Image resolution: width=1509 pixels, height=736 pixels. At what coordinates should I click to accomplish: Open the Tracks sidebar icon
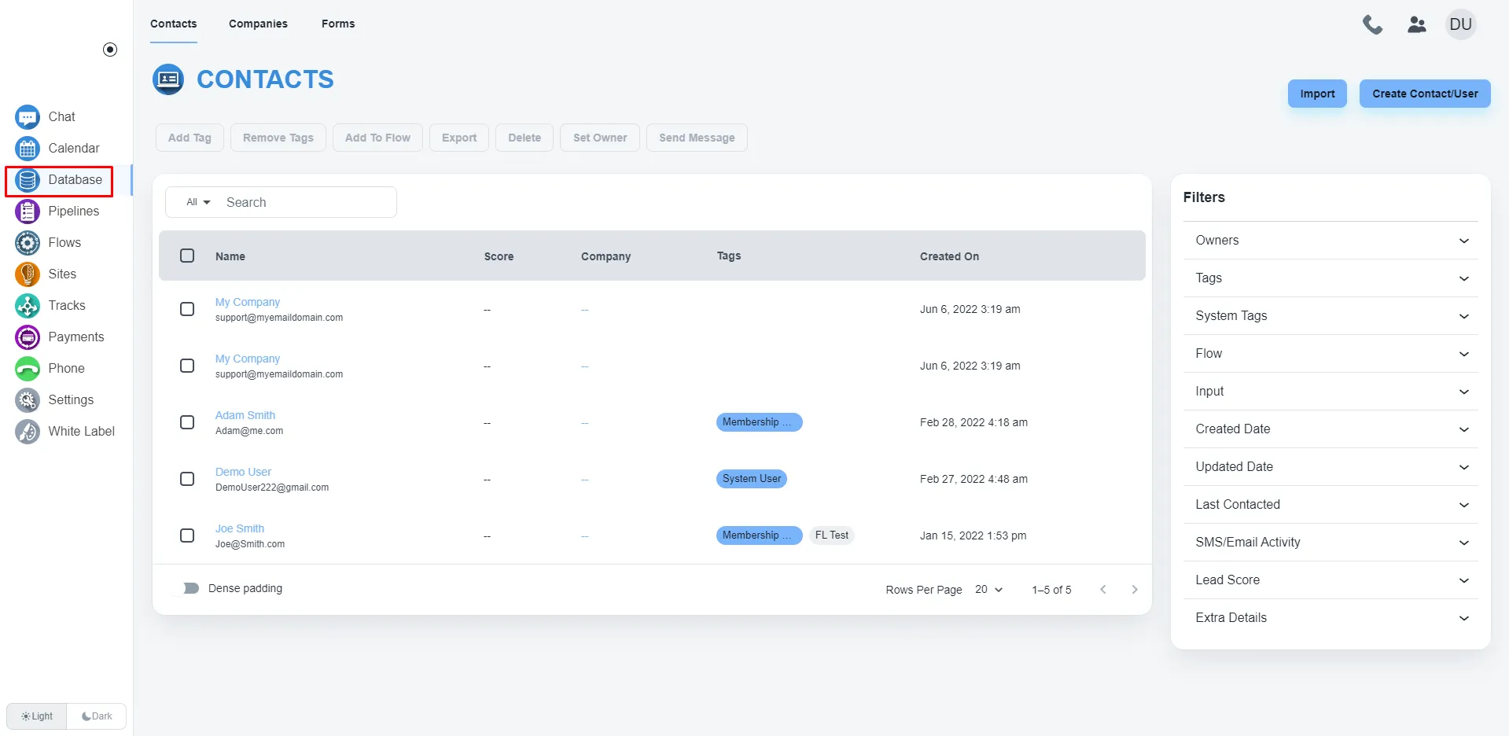(28, 306)
